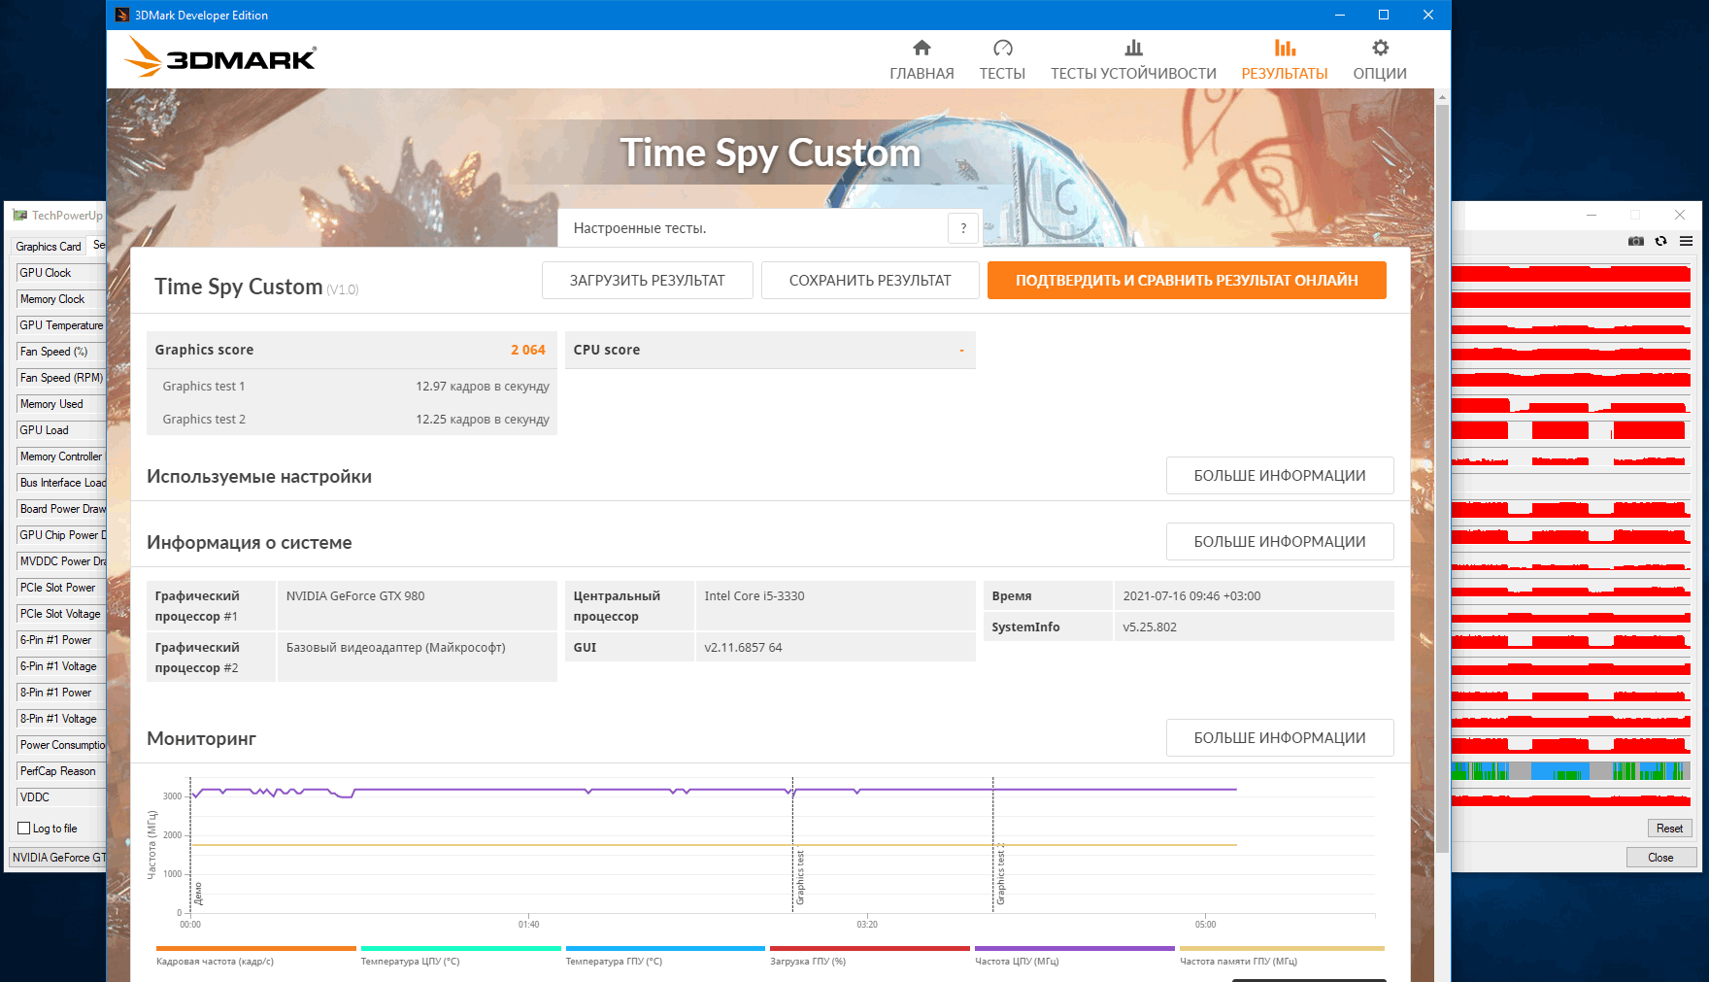Click БОЛЬШЕ ИНФОРМАЦИИ next to Мониторинг
Image resolution: width=1709 pixels, height=982 pixels.
click(x=1280, y=738)
